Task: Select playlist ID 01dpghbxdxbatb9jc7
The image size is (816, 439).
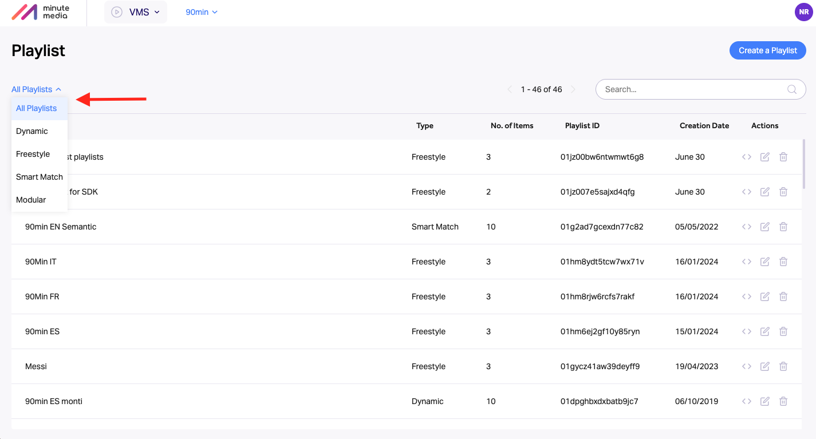Action: 600,401
